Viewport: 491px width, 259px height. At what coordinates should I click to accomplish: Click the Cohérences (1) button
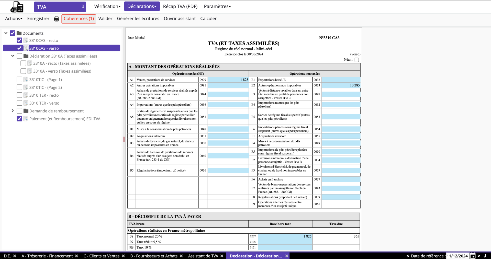coord(79,19)
